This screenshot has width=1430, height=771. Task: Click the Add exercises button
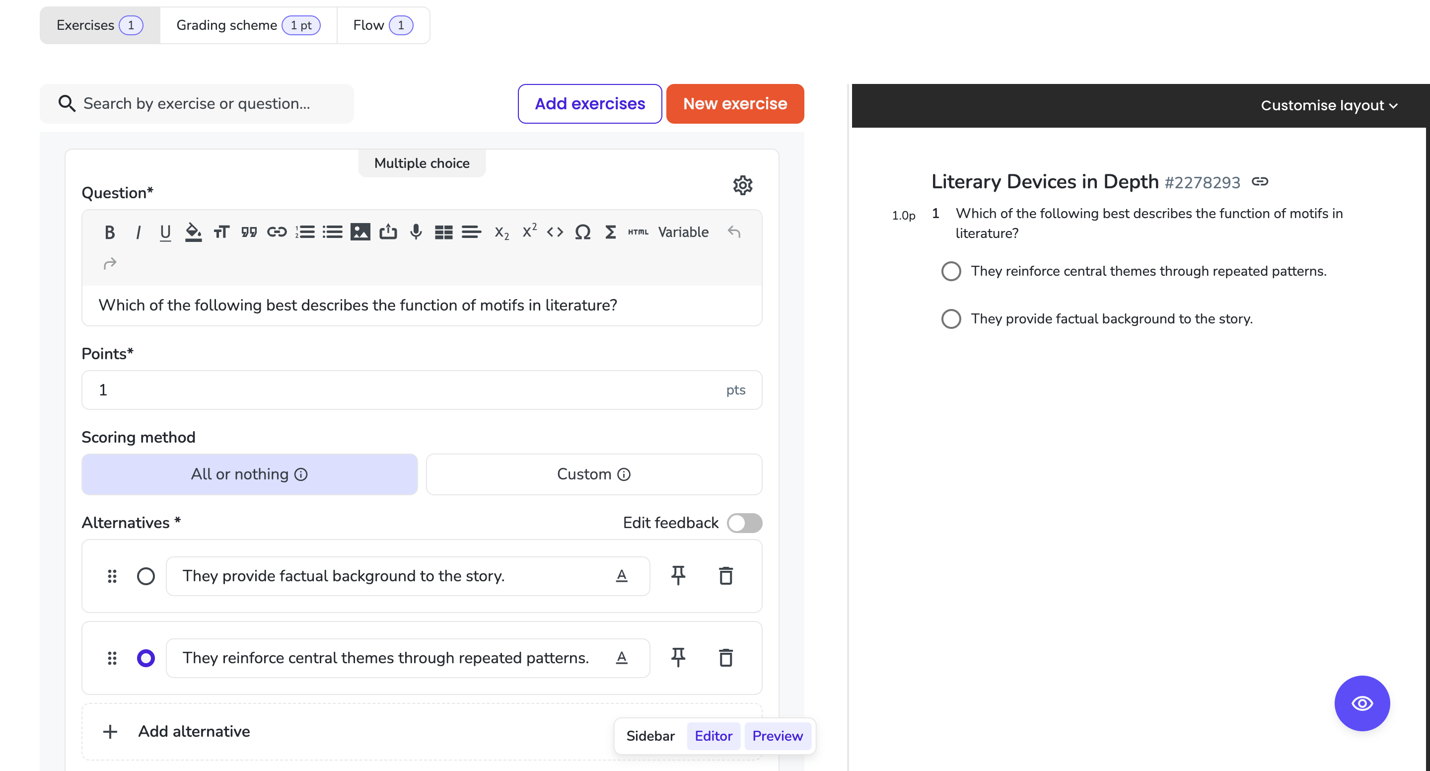589,103
